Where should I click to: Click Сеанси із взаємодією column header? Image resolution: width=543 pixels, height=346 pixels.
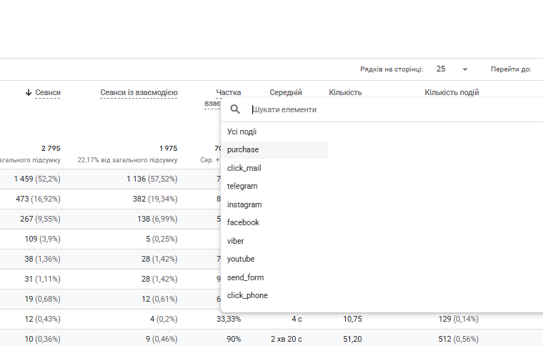click(139, 92)
